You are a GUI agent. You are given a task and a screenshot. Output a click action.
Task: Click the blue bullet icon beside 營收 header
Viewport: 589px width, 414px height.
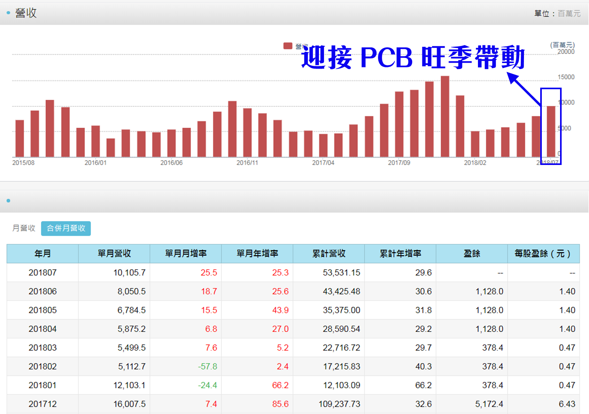pyautogui.click(x=8, y=12)
